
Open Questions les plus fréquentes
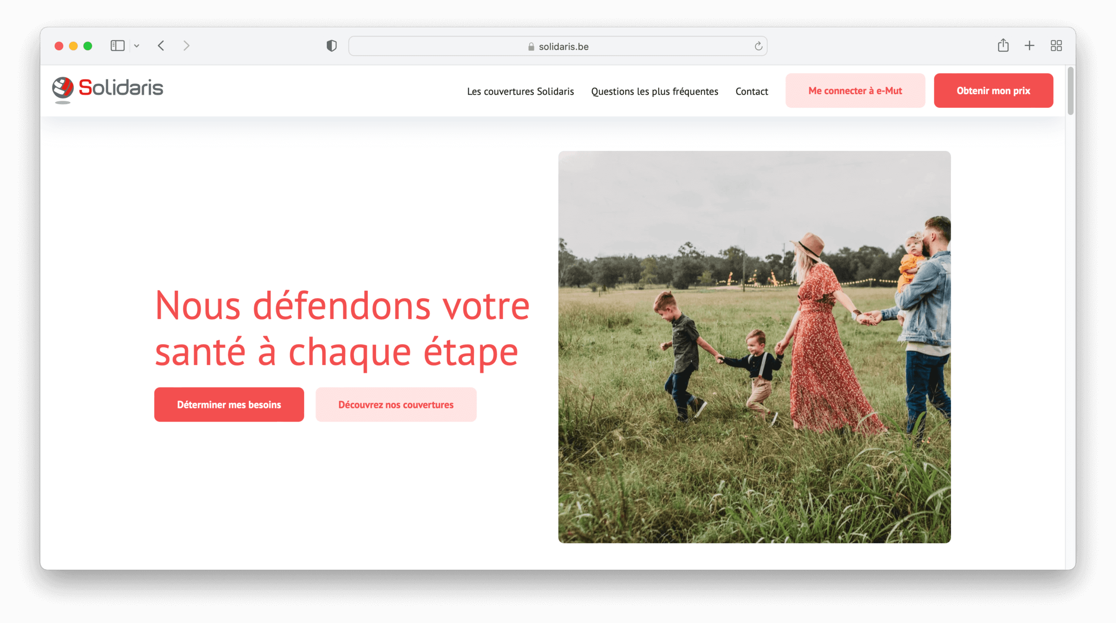[654, 91]
